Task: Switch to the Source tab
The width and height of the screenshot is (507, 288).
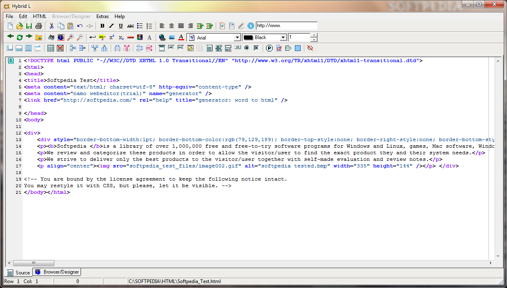Action: coord(19,272)
